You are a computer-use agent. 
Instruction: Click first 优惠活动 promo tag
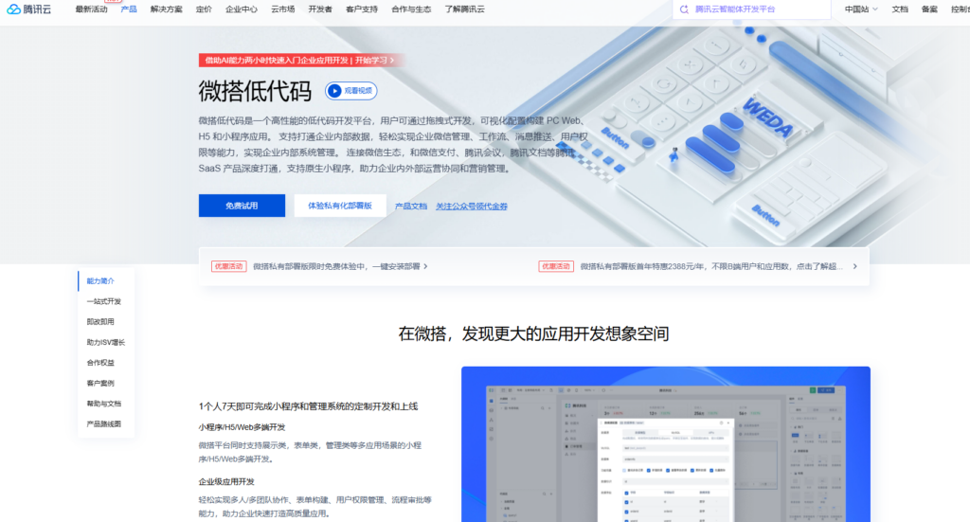coord(228,266)
